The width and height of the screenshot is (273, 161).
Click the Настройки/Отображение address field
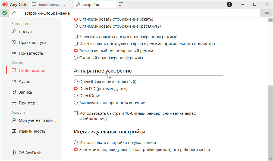coord(136,13)
